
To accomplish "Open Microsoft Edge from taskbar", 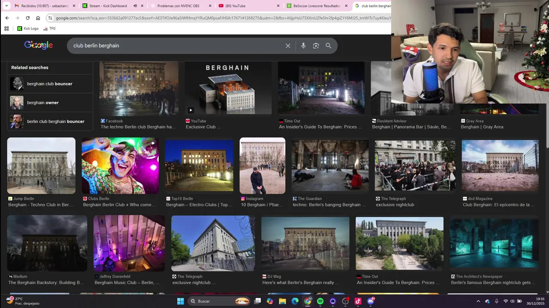I will (x=295, y=301).
